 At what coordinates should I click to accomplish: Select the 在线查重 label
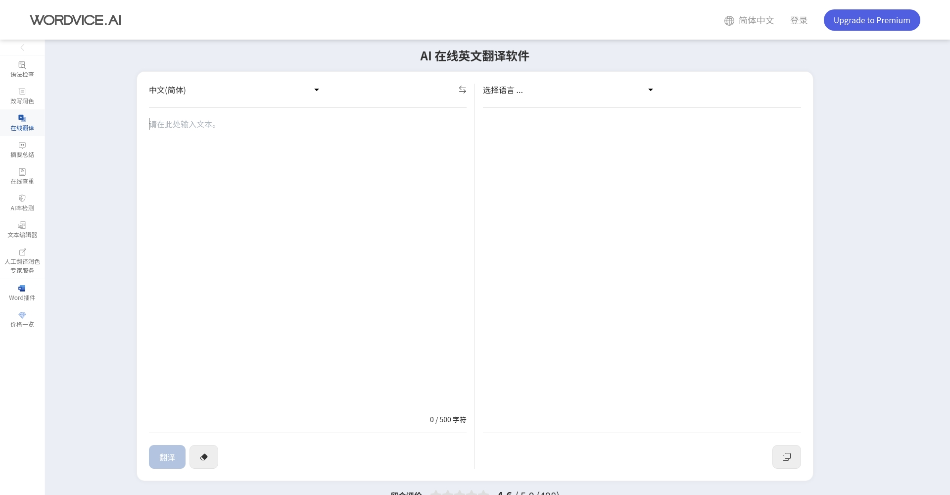(22, 182)
